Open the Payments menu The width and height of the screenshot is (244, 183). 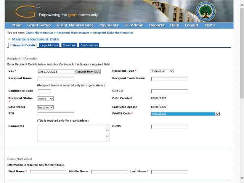point(109,25)
